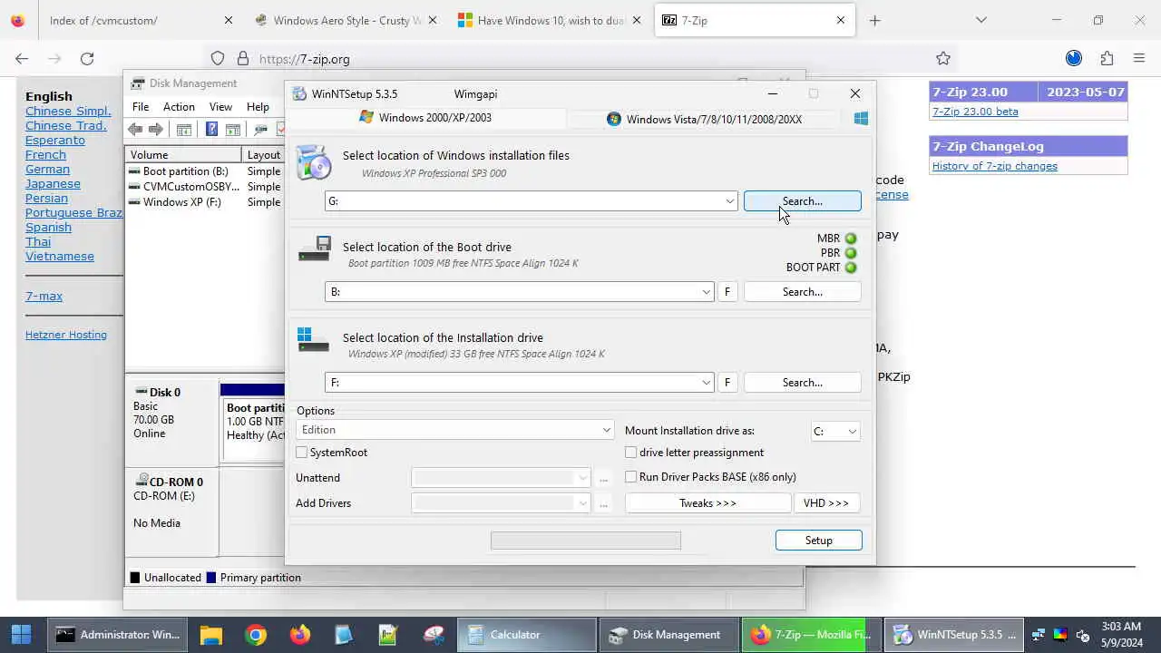Click the Back arrow in Disk Management toolbar

pos(135,130)
